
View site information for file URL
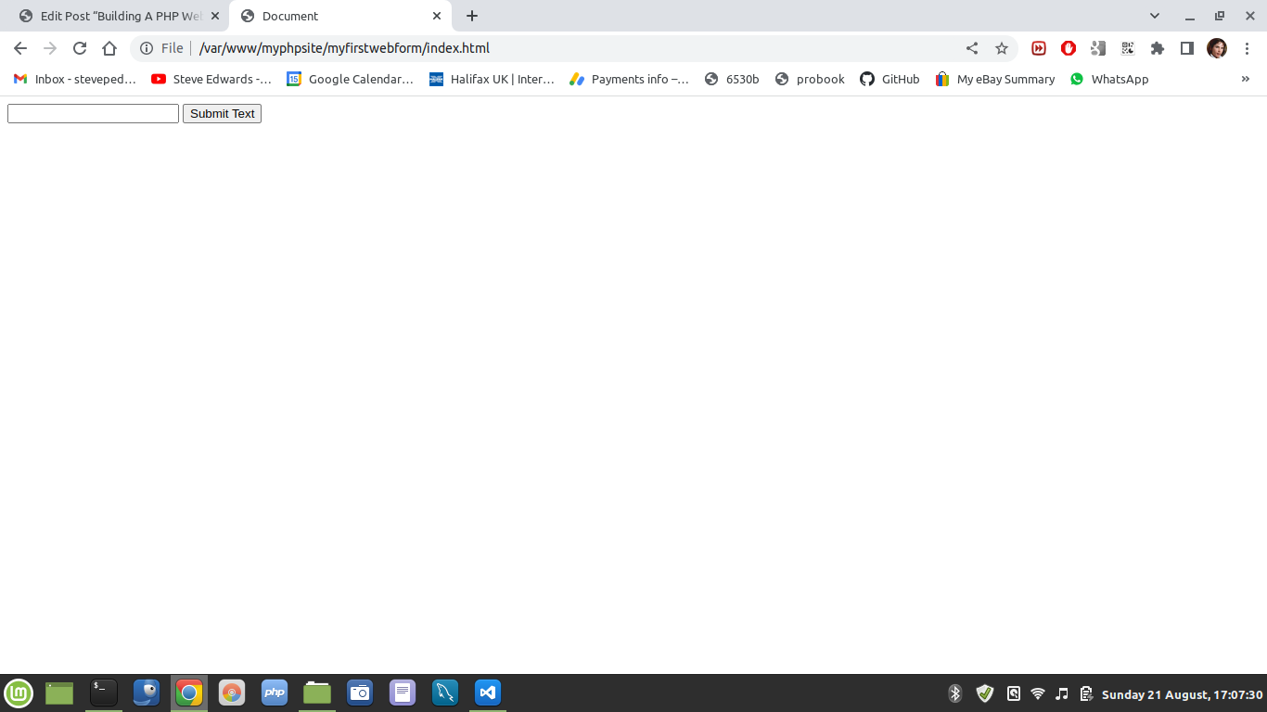(x=147, y=48)
